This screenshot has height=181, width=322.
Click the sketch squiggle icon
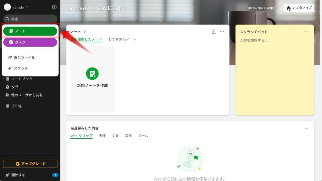tap(10, 68)
